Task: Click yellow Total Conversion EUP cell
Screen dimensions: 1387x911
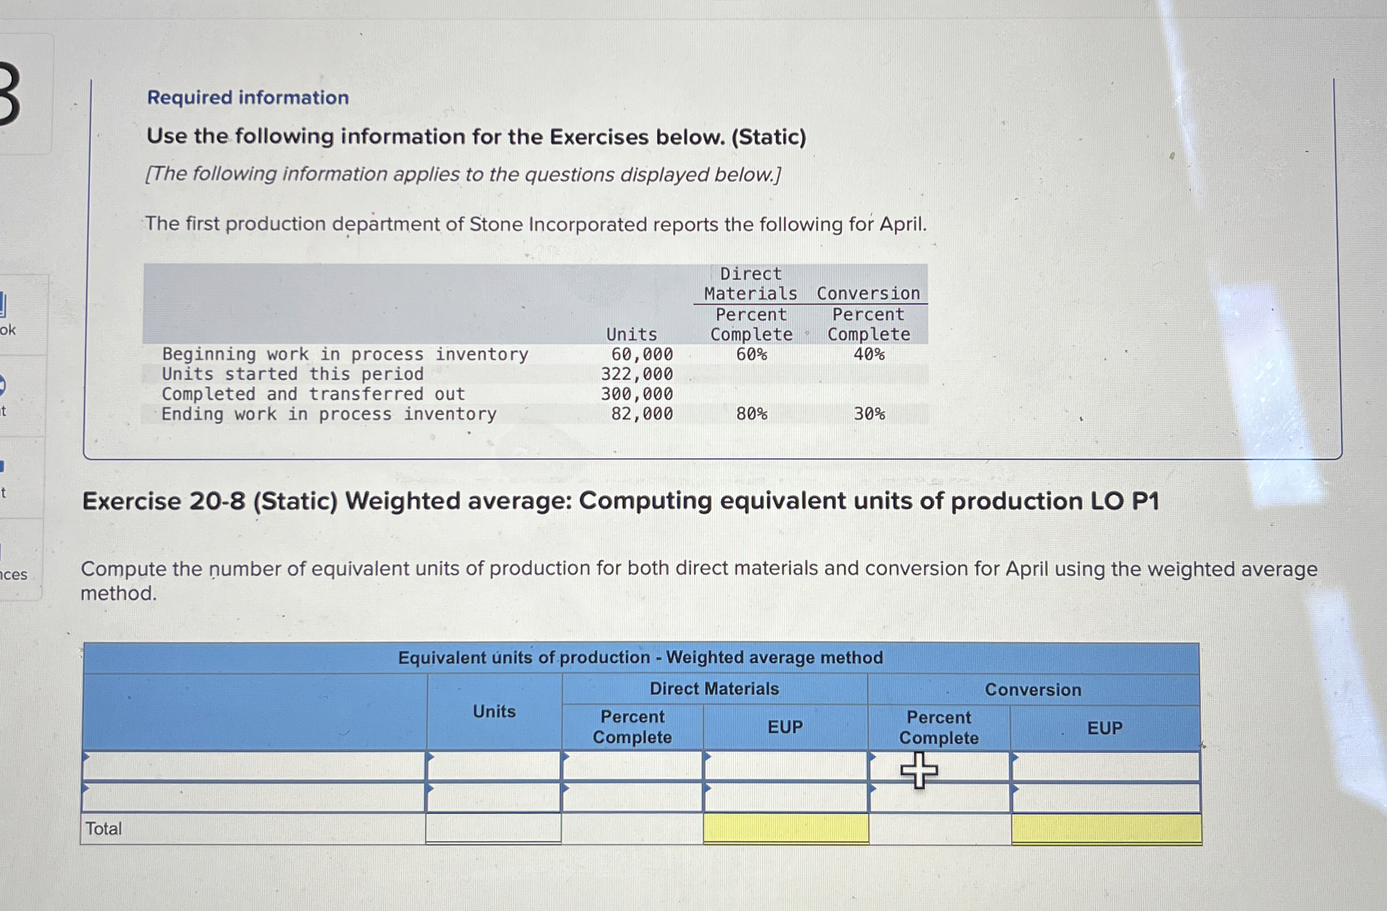Action: coord(1106,829)
